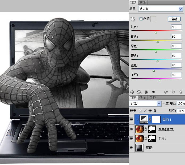This screenshot has height=165, width=185.
Task: Enable the 色调 tint checkbox
Action: tap(141, 19)
